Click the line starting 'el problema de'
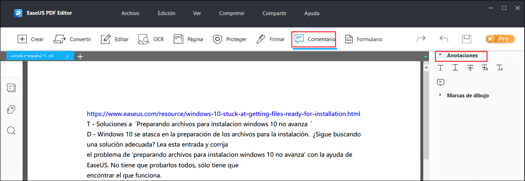This screenshot has height=181, width=525. click(220, 155)
